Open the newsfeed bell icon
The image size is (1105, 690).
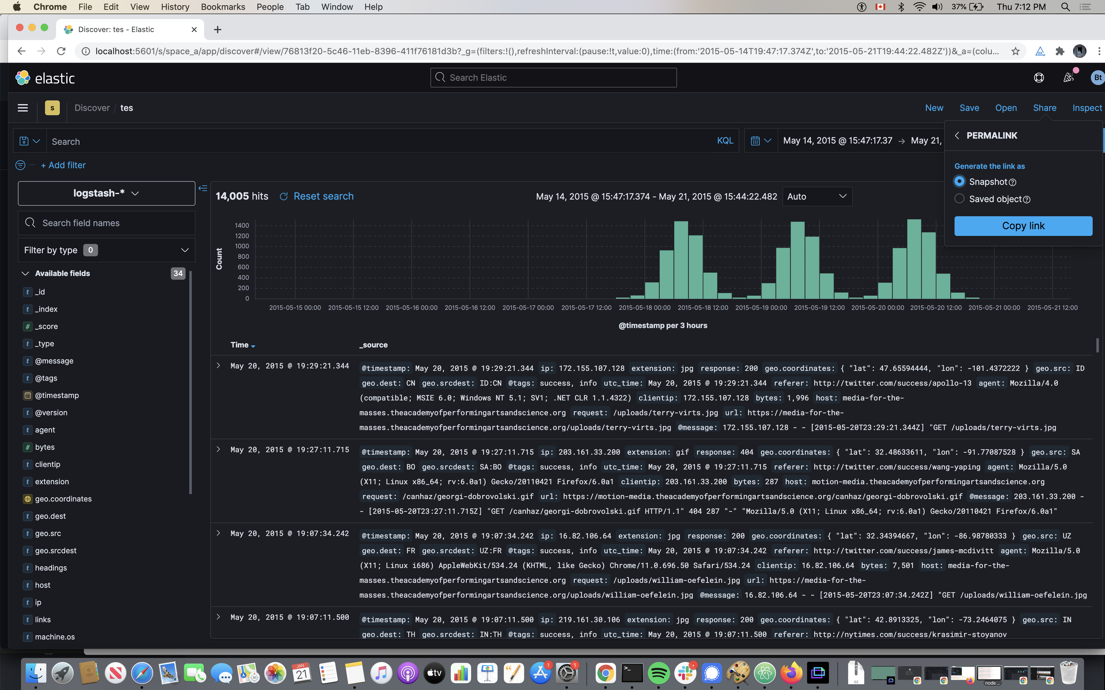coord(1068,77)
